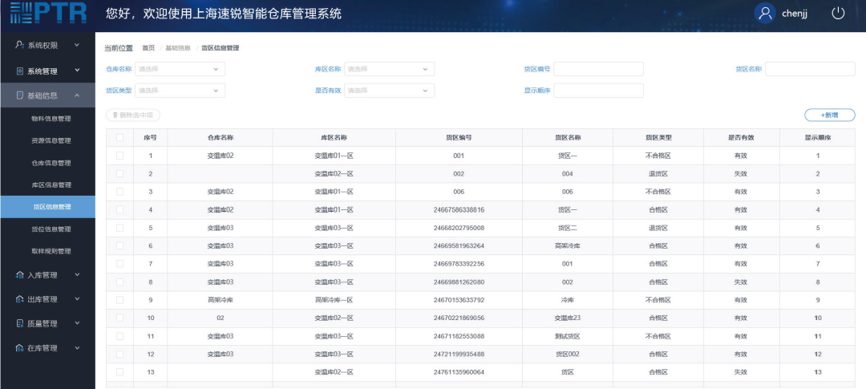Click 仓库名称 cell 02 in row 10
This screenshot has height=389, width=866.
pos(220,318)
